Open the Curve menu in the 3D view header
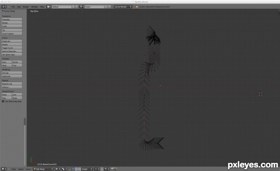 (28, 169)
